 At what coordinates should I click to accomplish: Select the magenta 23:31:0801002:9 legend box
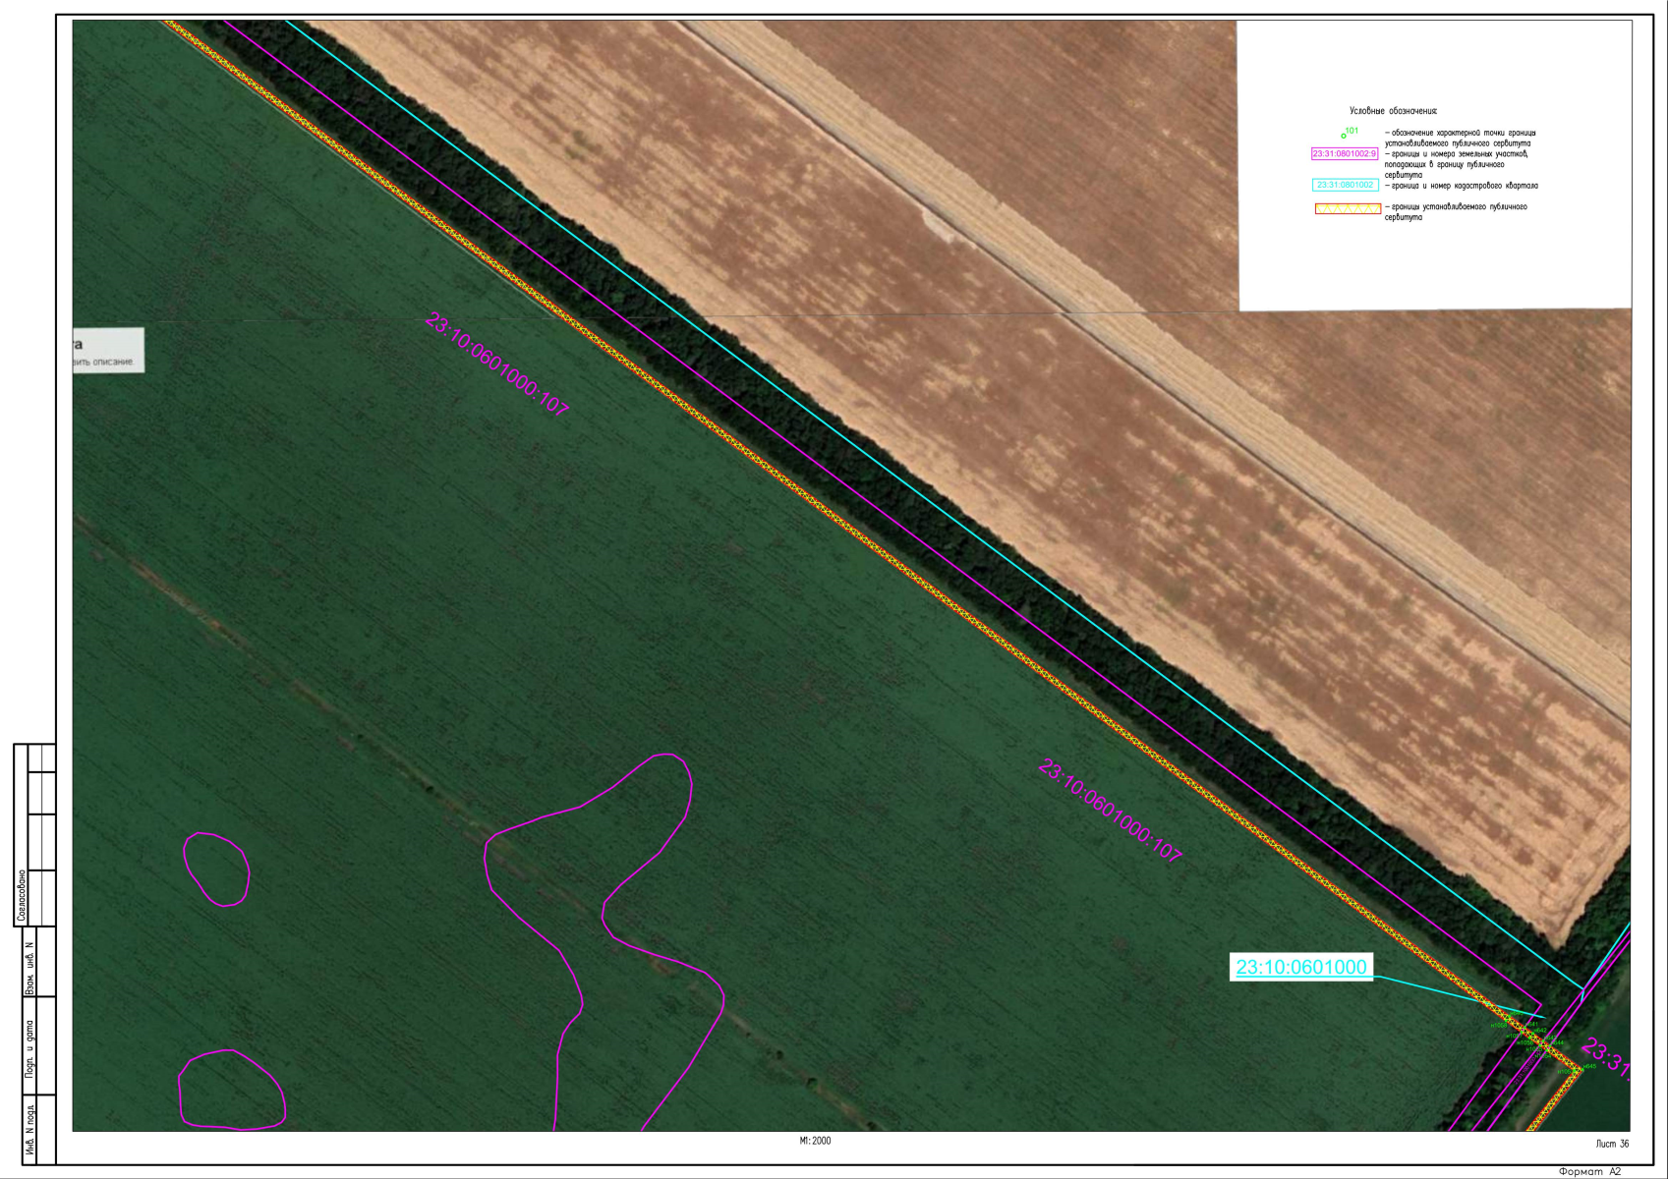[x=1345, y=154]
